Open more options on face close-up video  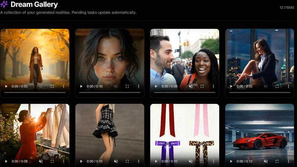pyautogui.click(x=138, y=86)
